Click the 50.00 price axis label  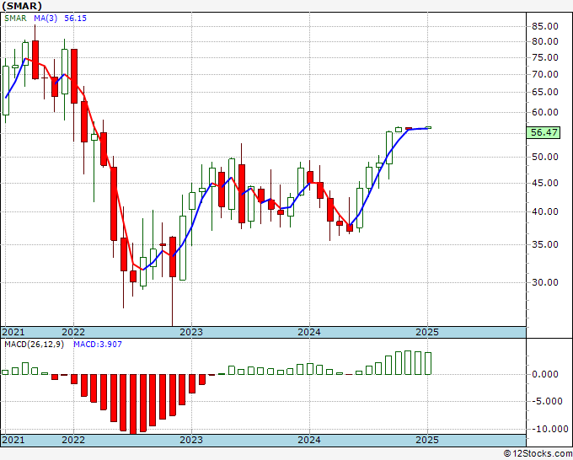[x=545, y=157]
